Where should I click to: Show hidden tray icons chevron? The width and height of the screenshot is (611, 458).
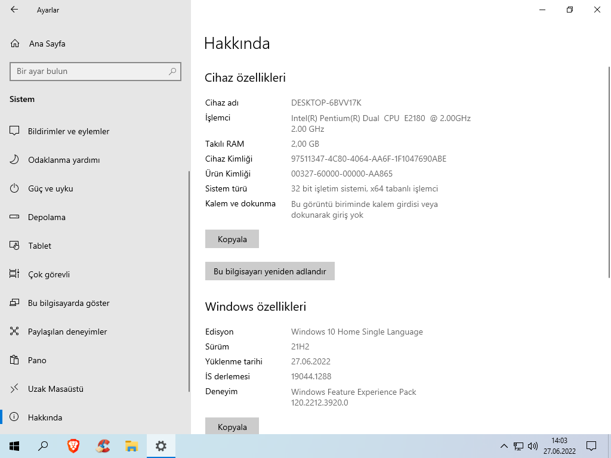(504, 446)
